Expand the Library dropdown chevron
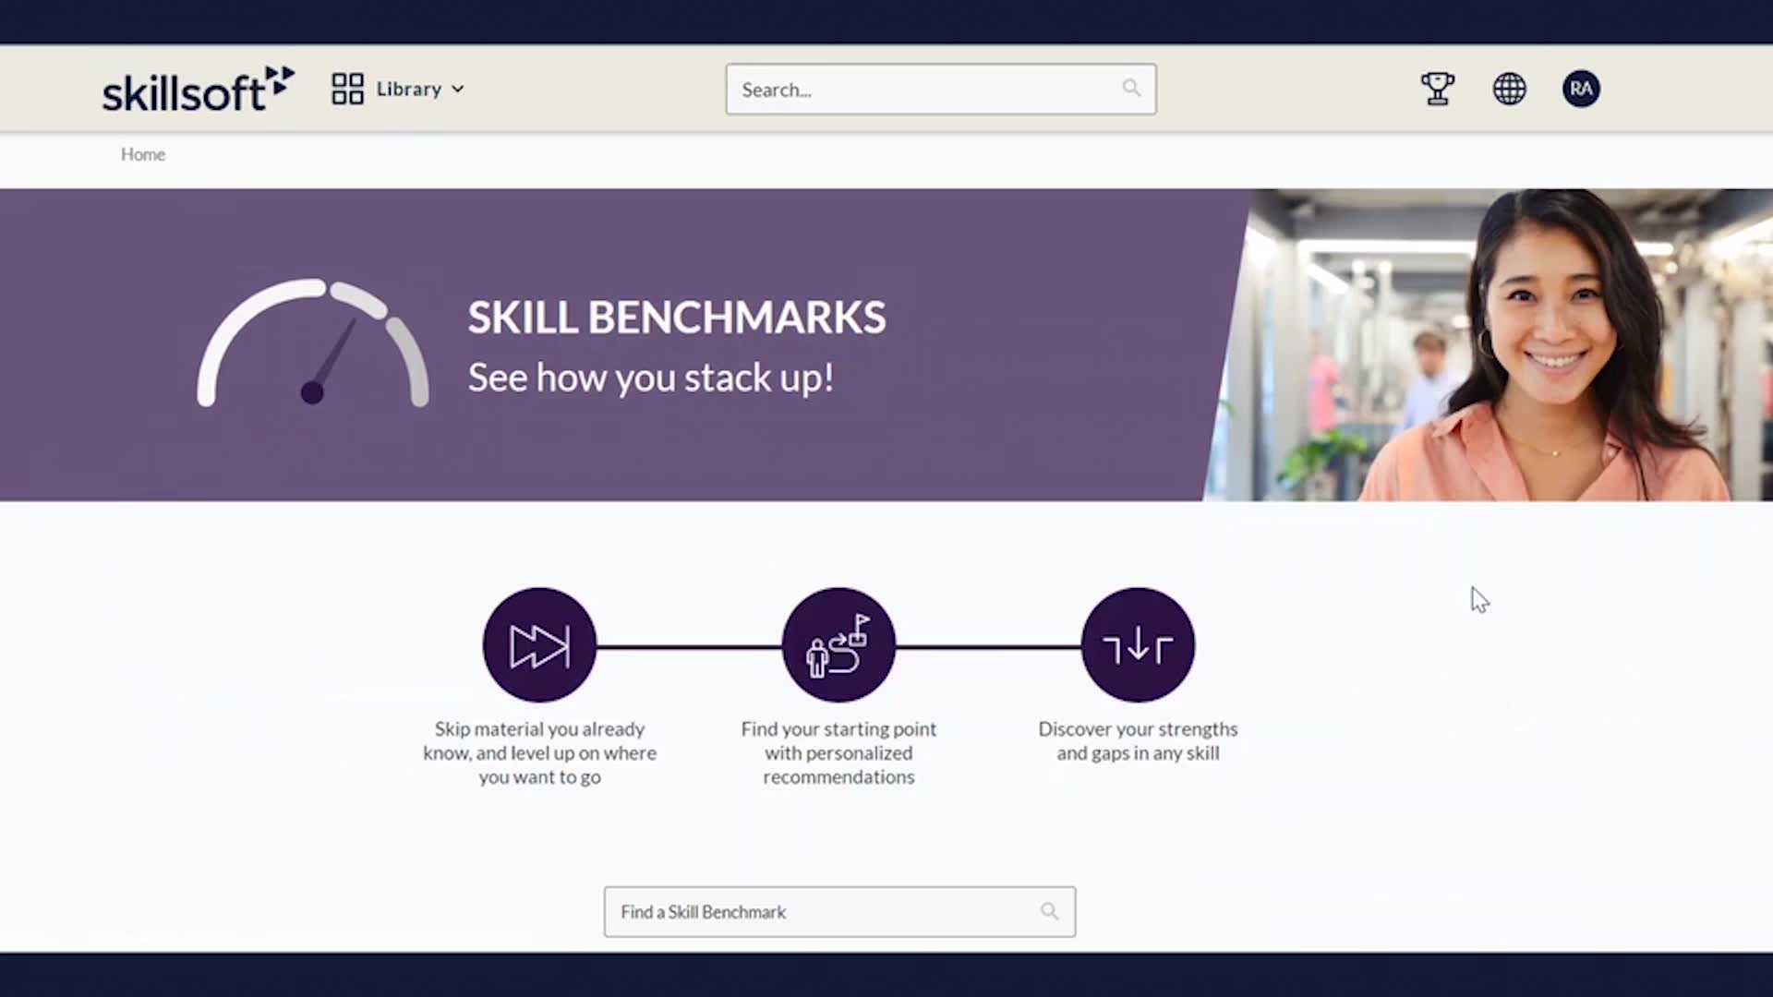1773x997 pixels. (458, 90)
